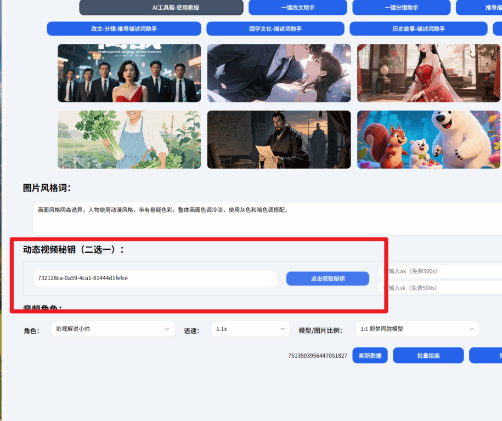Click the 一键改文助手 button
This screenshot has height=421, width=502.
[x=297, y=8]
